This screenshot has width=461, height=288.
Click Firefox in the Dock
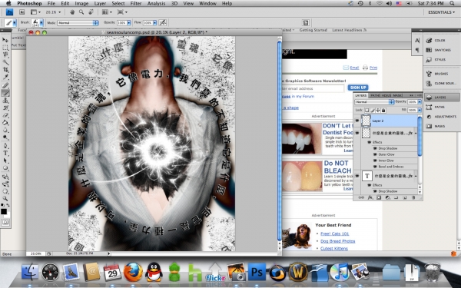(x=133, y=272)
